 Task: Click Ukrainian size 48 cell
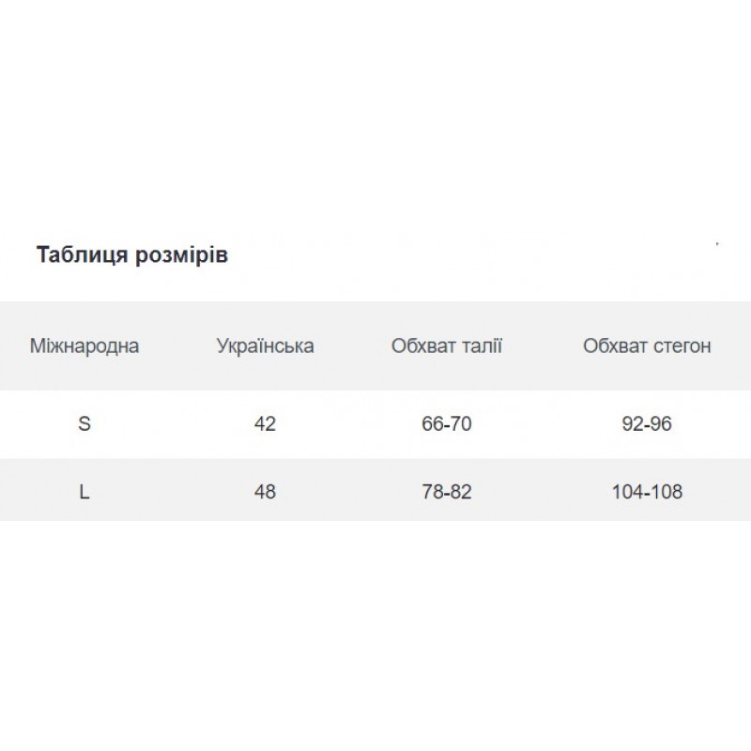coord(265,492)
